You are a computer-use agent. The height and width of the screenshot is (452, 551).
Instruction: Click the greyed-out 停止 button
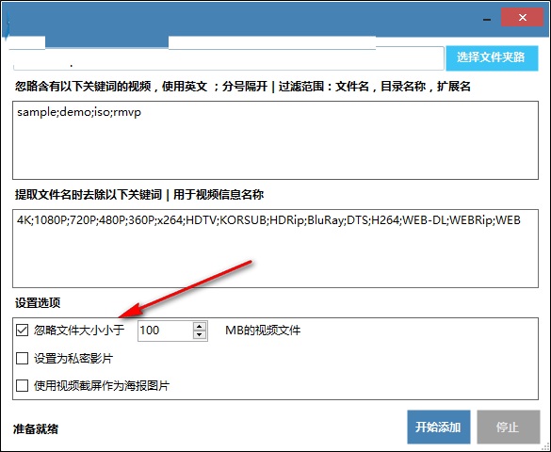tap(508, 428)
